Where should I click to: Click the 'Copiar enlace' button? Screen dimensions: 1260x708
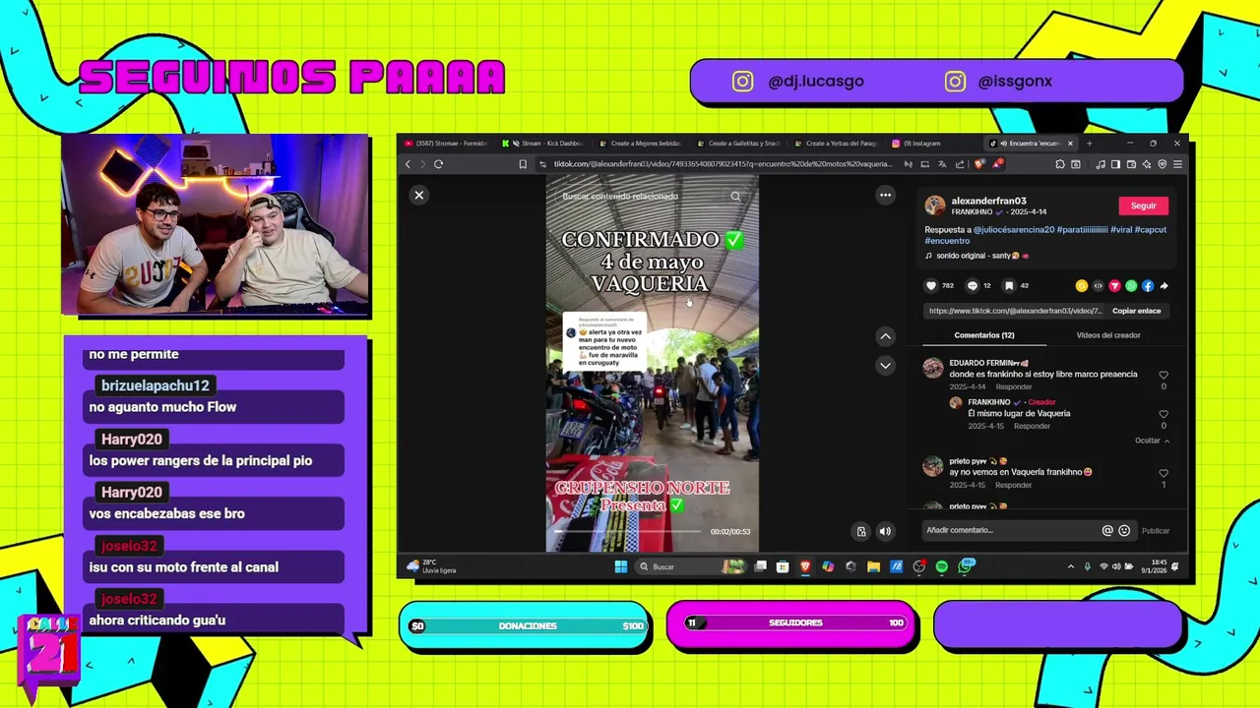(x=1136, y=311)
